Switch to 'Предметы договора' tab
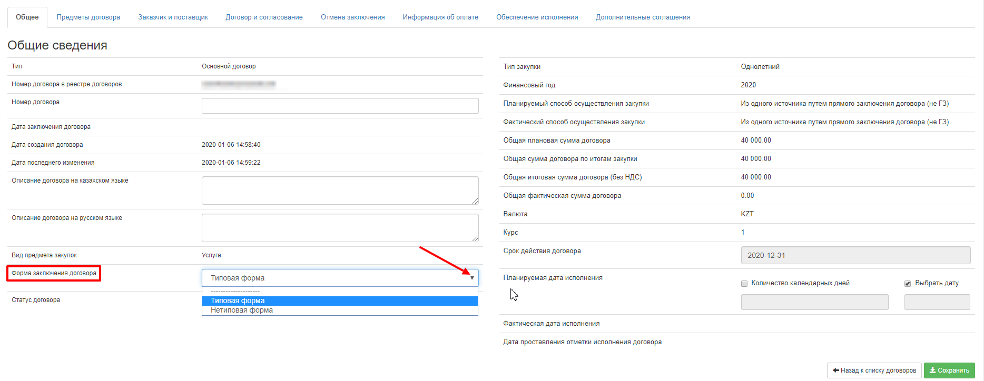Viewport: 984px width, 381px height. click(x=88, y=17)
